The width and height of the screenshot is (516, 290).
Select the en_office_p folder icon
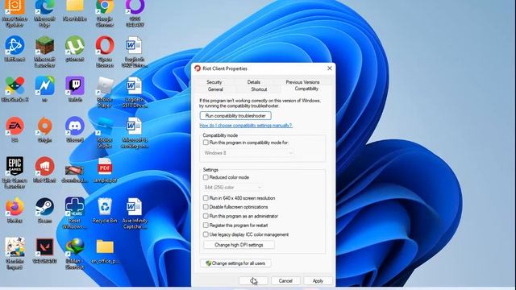click(x=105, y=247)
